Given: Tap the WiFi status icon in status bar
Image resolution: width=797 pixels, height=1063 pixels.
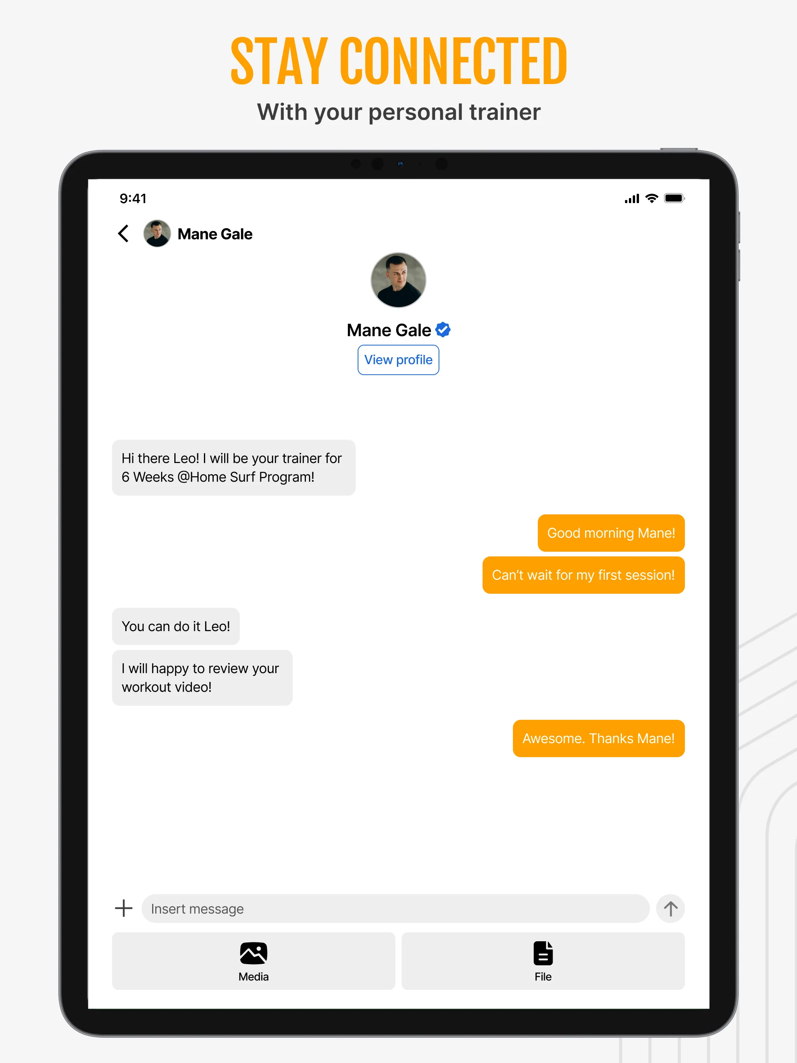Looking at the screenshot, I should click(652, 198).
